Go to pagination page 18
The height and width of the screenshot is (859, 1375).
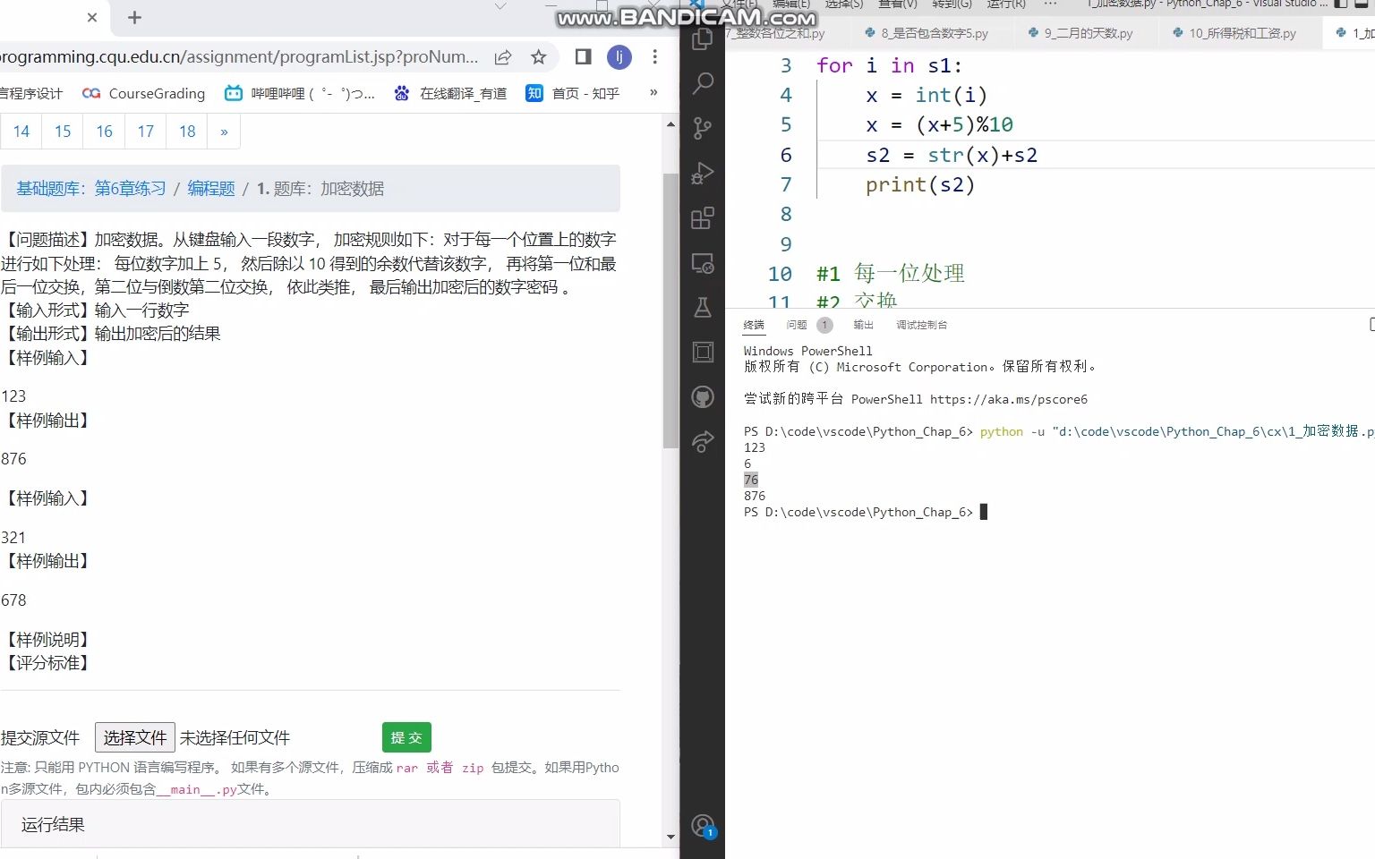pyautogui.click(x=186, y=132)
